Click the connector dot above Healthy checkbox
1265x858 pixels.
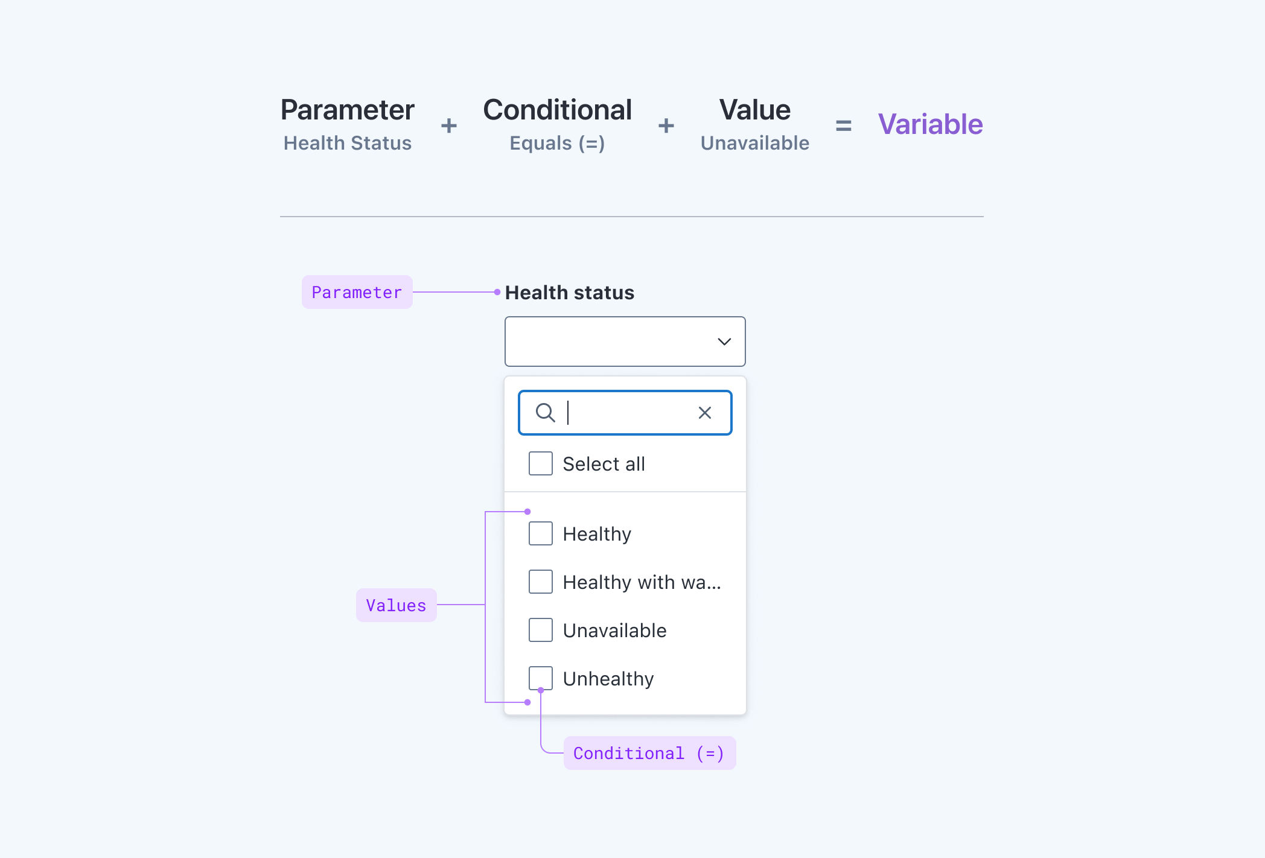pos(528,510)
